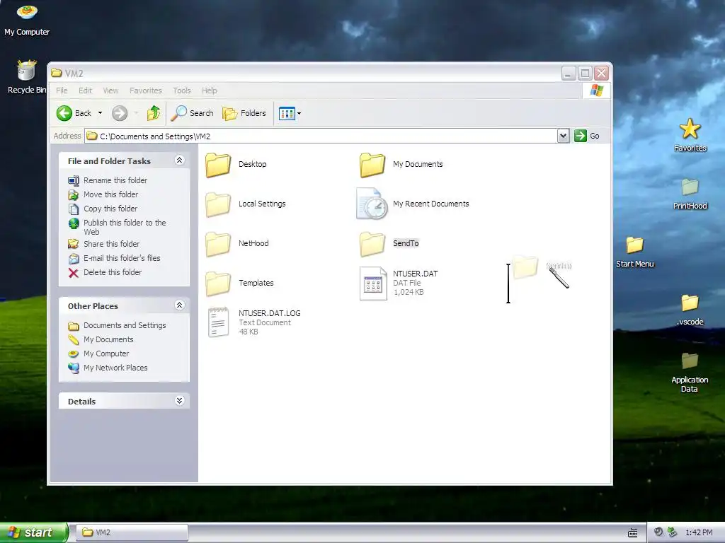Click the Start button
725x543 pixels.
pyautogui.click(x=34, y=532)
